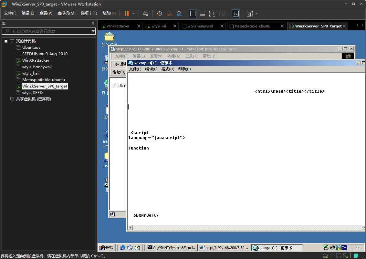This screenshot has width=366, height=259.
Task: Close the WinXPattacker tab
Action: (x=139, y=26)
